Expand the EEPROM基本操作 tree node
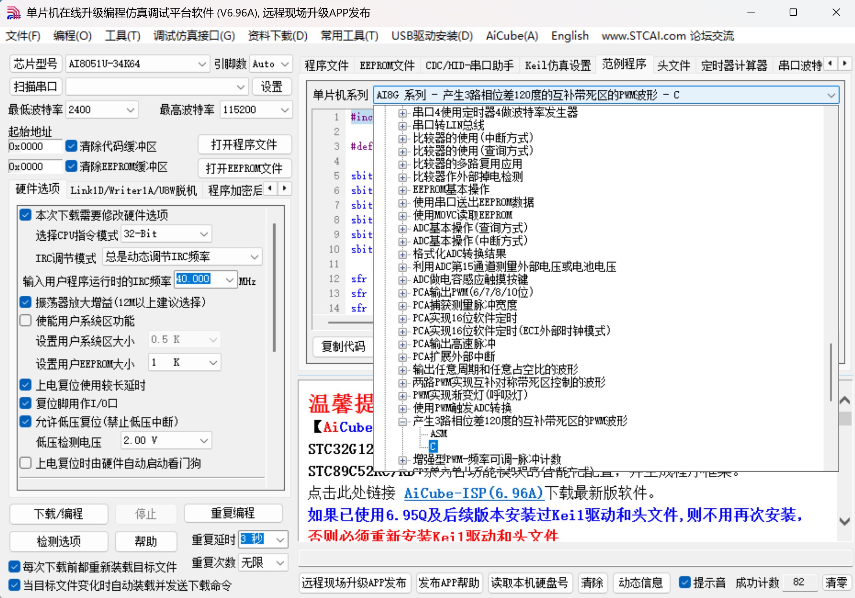855x598 pixels. 402,190
